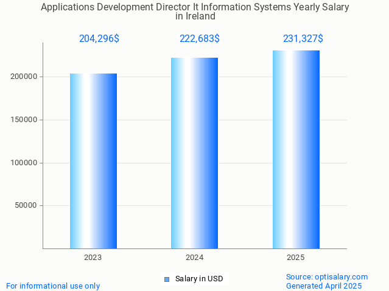Click the 222,683$ value label
Viewport: 389px width, 291px height.
[x=200, y=38]
